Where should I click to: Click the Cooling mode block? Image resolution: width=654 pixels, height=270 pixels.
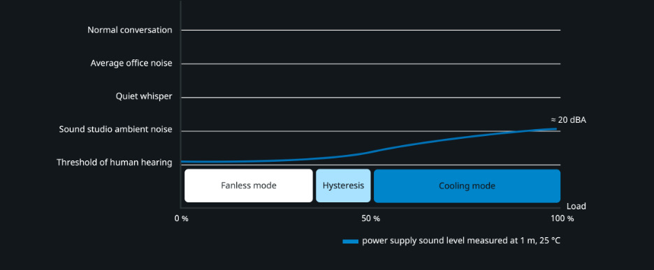[x=467, y=186]
